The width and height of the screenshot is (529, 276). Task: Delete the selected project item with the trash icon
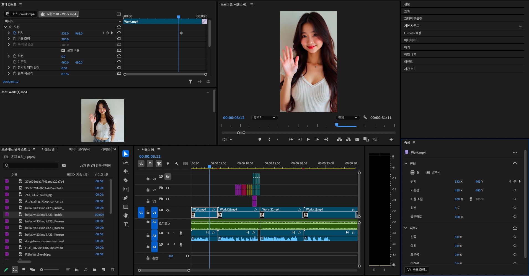[112, 269]
